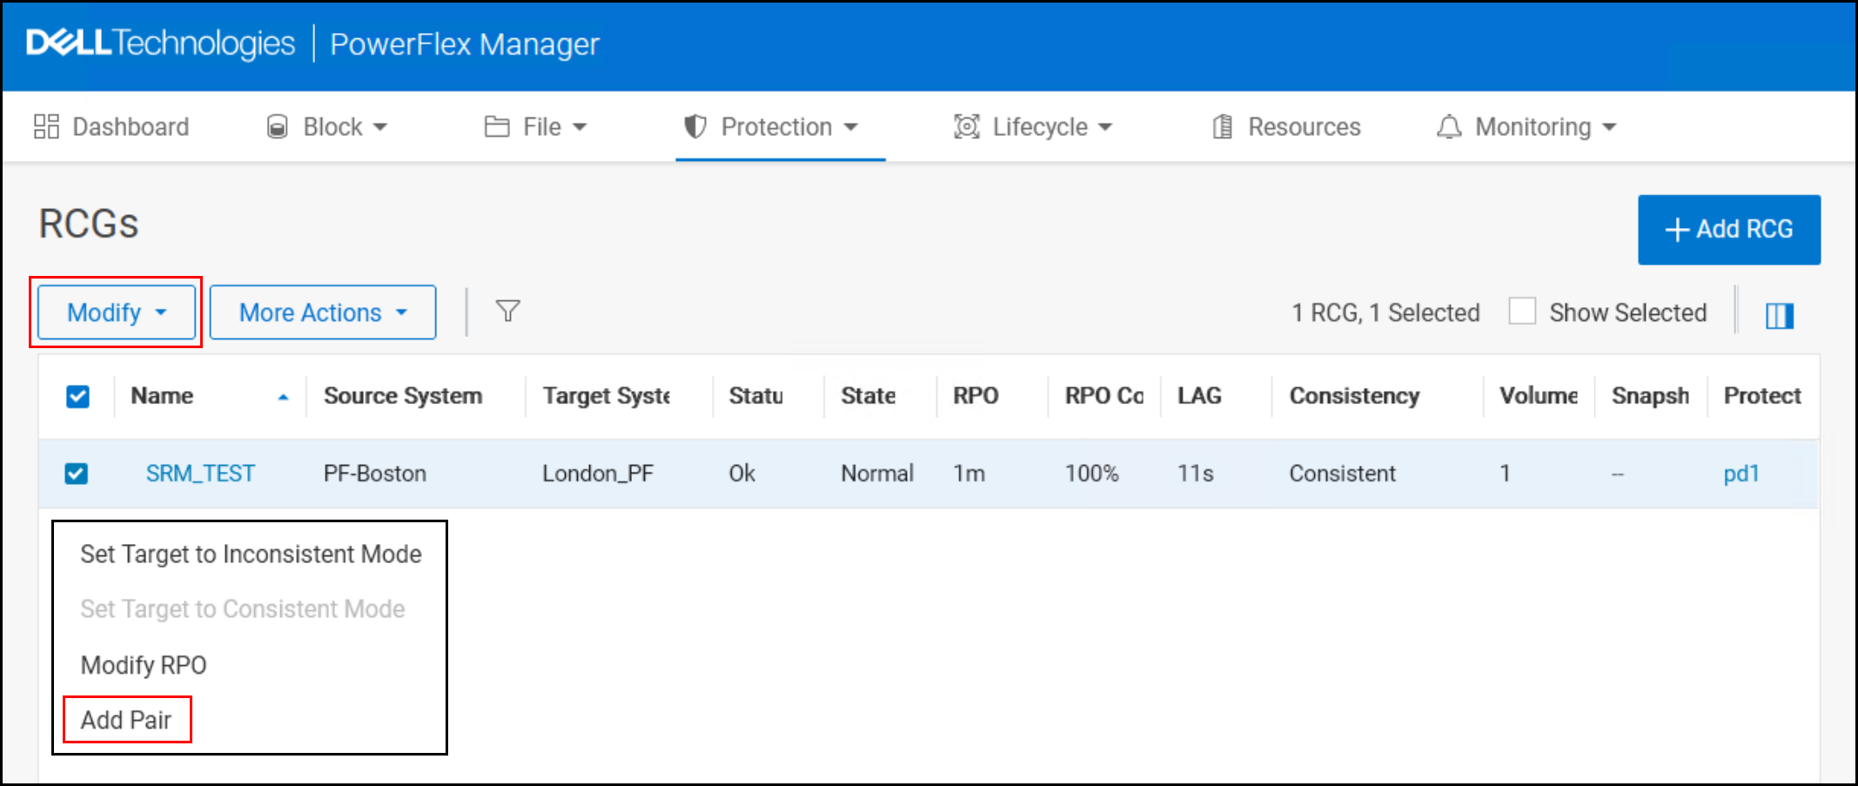The height and width of the screenshot is (786, 1858).
Task: Select Modify RPO menu entry
Action: (144, 666)
